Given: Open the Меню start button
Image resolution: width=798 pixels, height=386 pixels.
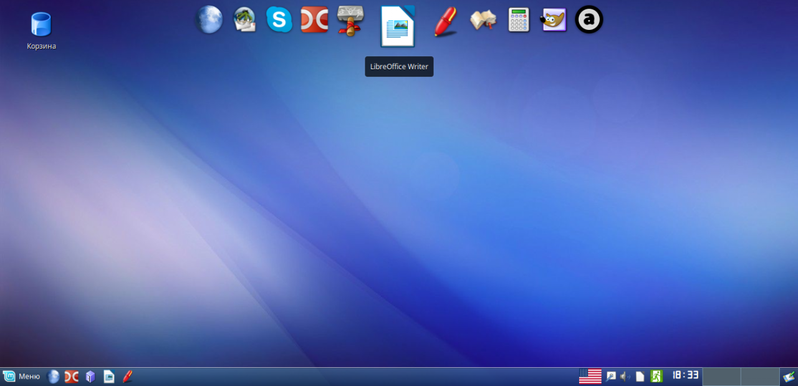Looking at the screenshot, I should (21, 376).
